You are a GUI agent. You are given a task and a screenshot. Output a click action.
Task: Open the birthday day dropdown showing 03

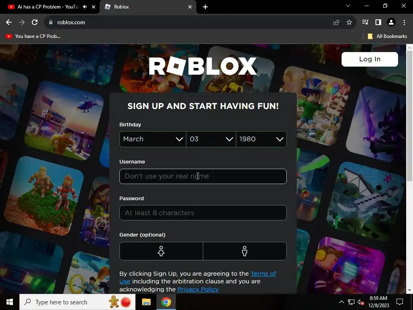[x=211, y=139]
